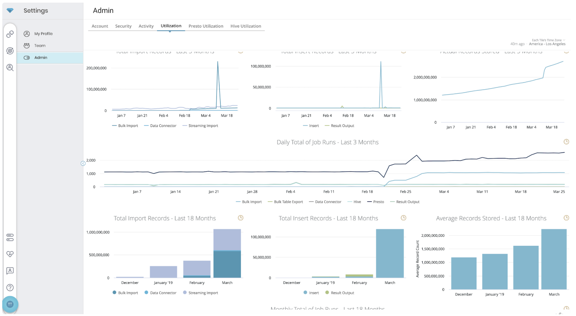Click clock icon on Average Records Stored tile

coord(566,218)
